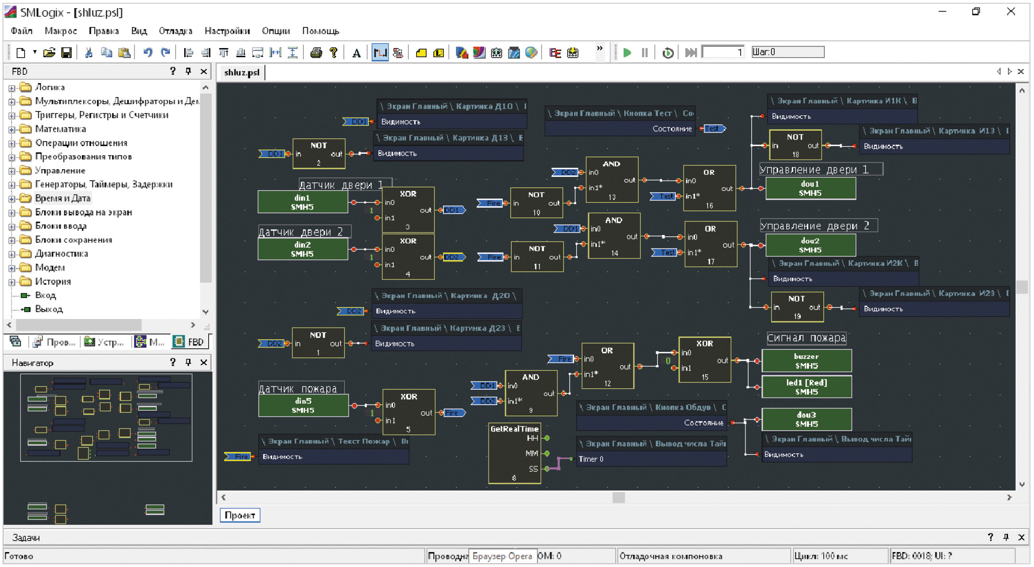Screen dimensions: 1034x567
Task: Pin the Навигатор panel
Action: [188, 362]
